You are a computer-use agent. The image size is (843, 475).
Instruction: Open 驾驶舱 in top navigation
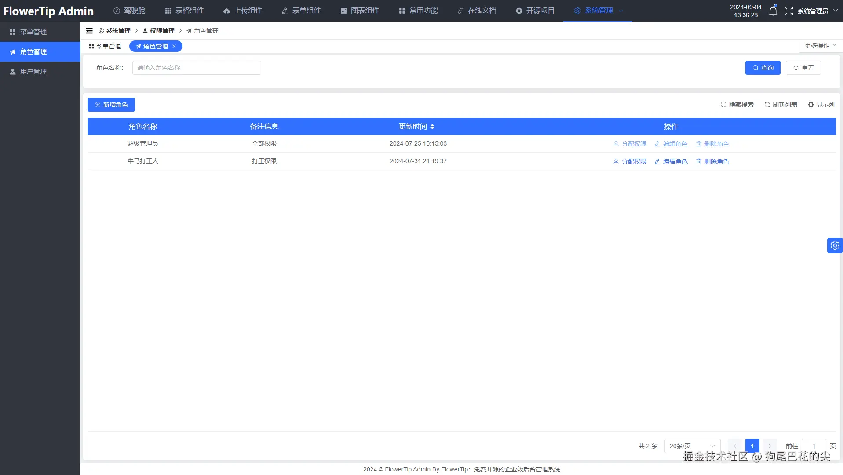point(129,11)
